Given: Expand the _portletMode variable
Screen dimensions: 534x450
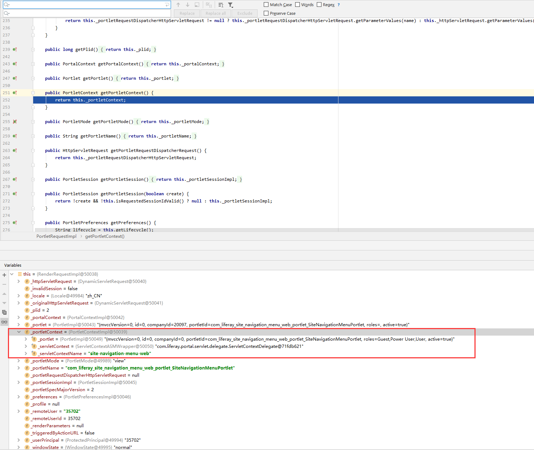Looking at the screenshot, I should (x=19, y=361).
